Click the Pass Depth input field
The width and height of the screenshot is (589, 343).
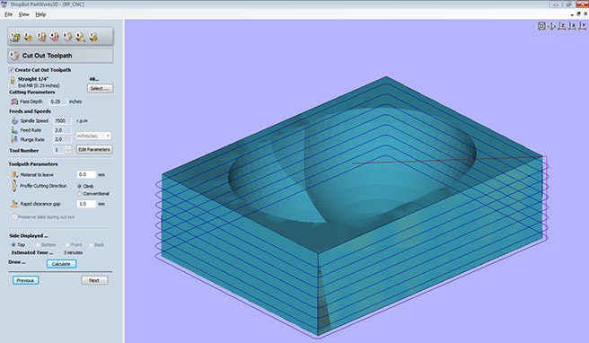click(x=57, y=101)
